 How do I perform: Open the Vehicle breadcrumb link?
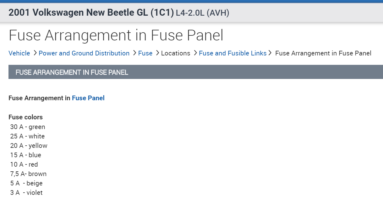(19, 53)
